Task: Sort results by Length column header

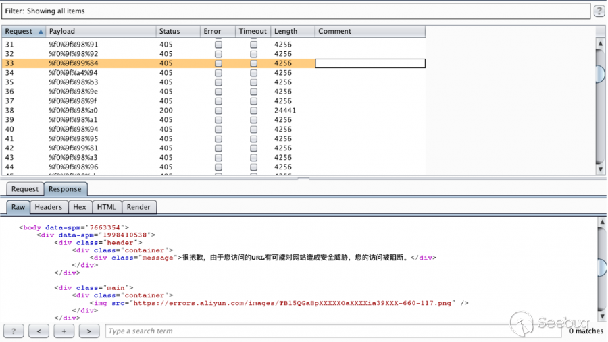Action: point(292,32)
